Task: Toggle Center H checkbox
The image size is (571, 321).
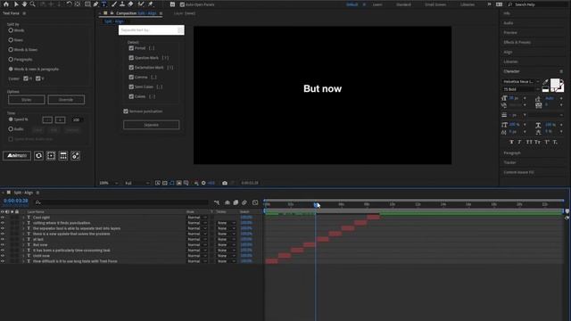Action: 26,78
